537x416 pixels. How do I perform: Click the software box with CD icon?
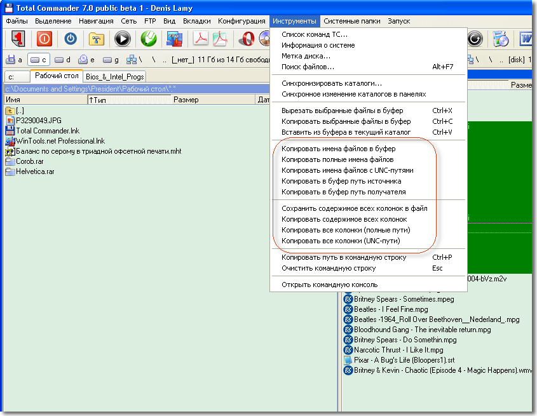(500, 39)
